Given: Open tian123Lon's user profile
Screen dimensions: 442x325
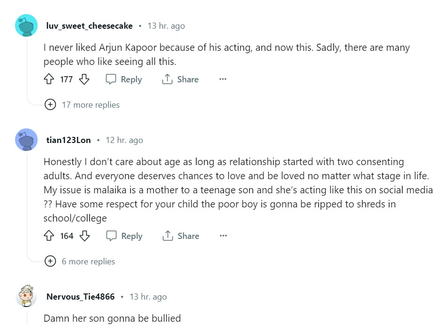Looking at the screenshot, I should [69, 140].
